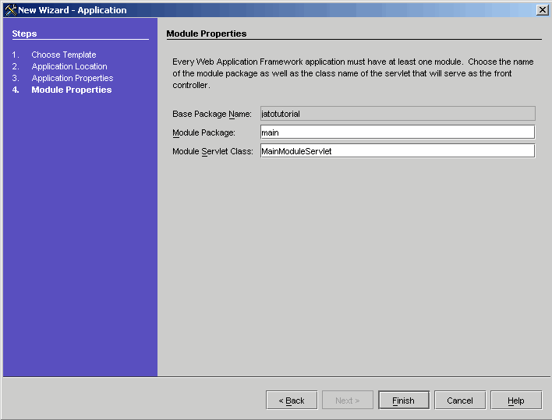Click the Base Package Name field

[398, 114]
